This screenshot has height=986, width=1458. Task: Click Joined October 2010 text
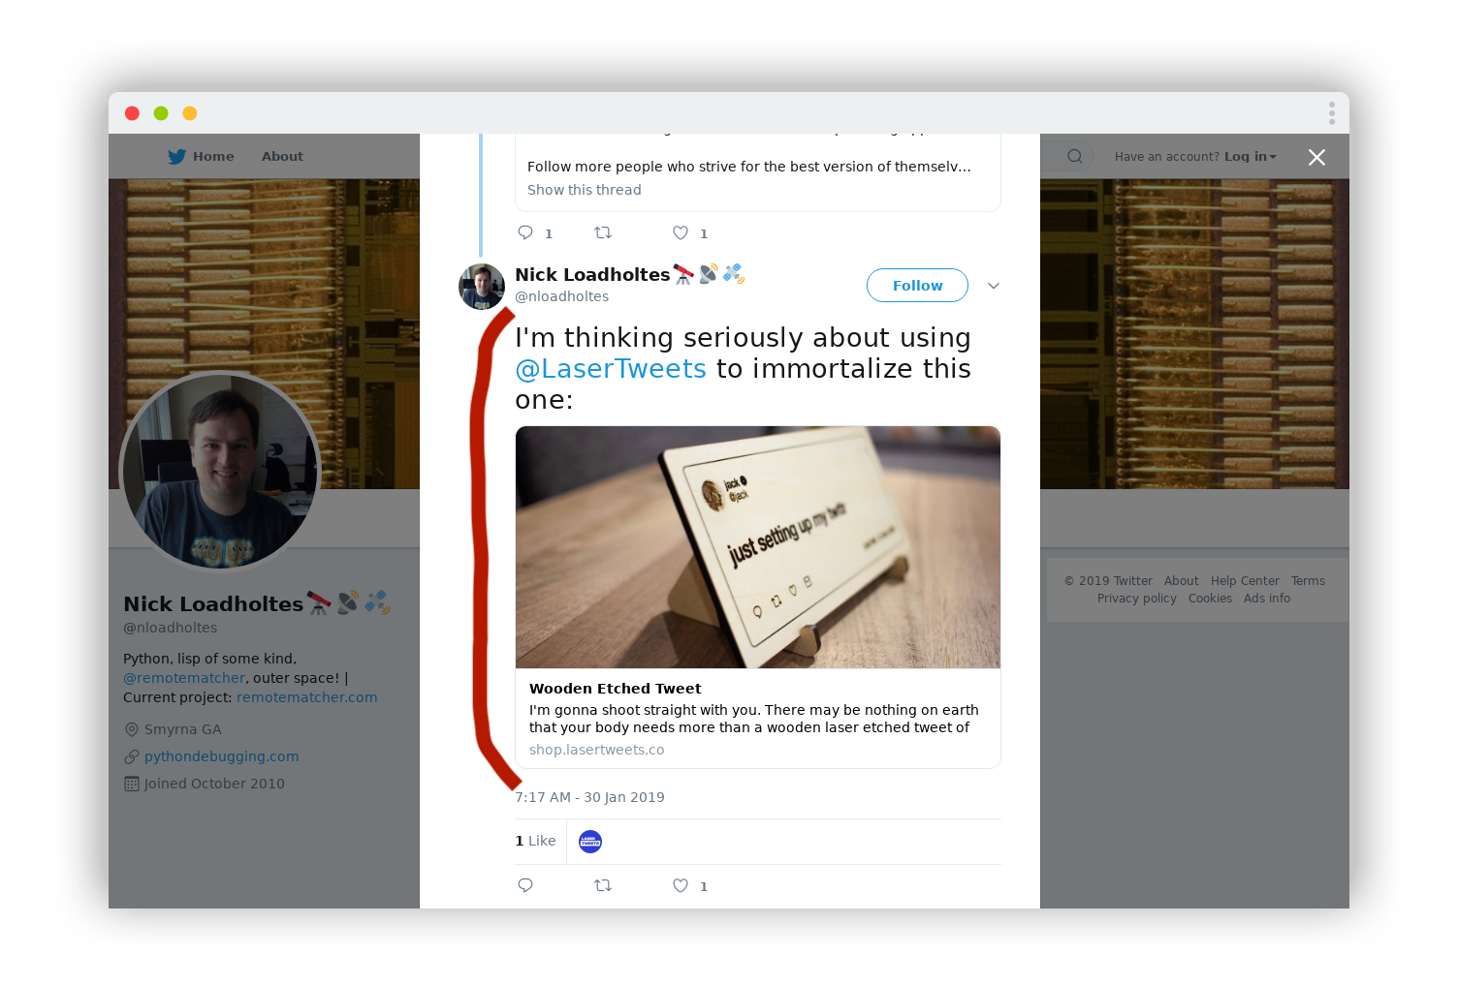214,784
